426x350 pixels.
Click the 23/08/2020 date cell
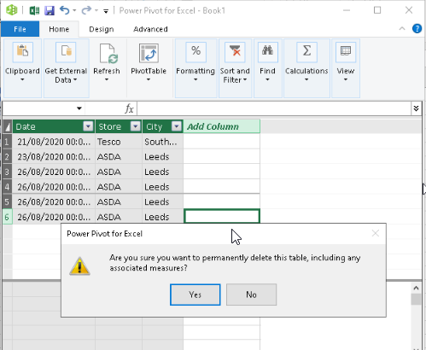[54, 157]
